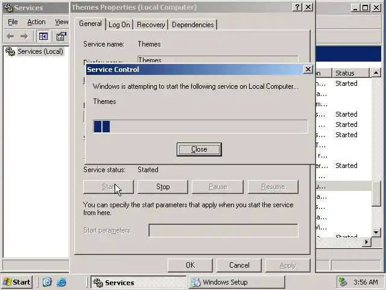Click the Status column header
Screen dimensions: 386x290
click(351, 73)
